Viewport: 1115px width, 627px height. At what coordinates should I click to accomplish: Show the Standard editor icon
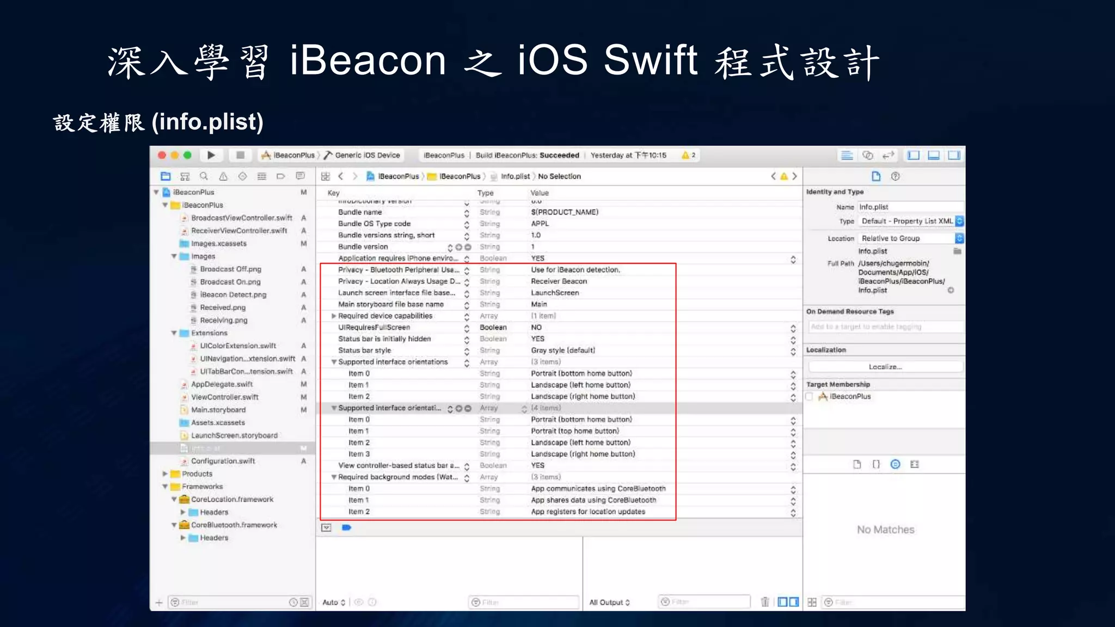tap(847, 155)
